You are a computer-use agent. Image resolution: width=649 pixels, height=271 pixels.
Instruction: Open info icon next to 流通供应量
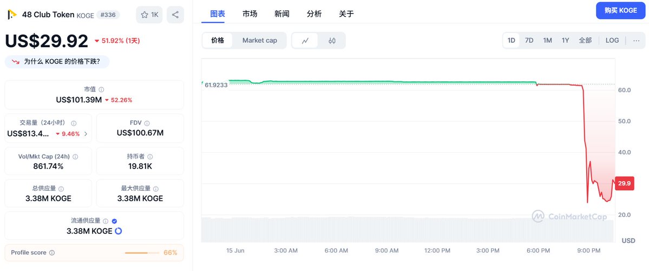pyautogui.click(x=106, y=221)
